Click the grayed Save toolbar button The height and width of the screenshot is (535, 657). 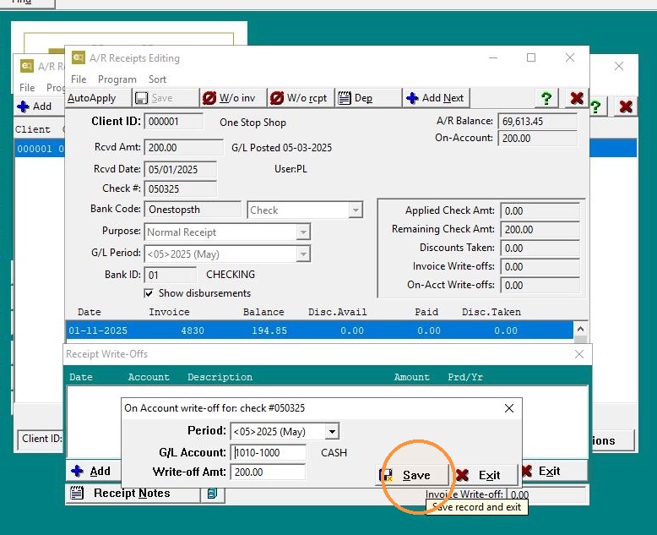click(166, 98)
